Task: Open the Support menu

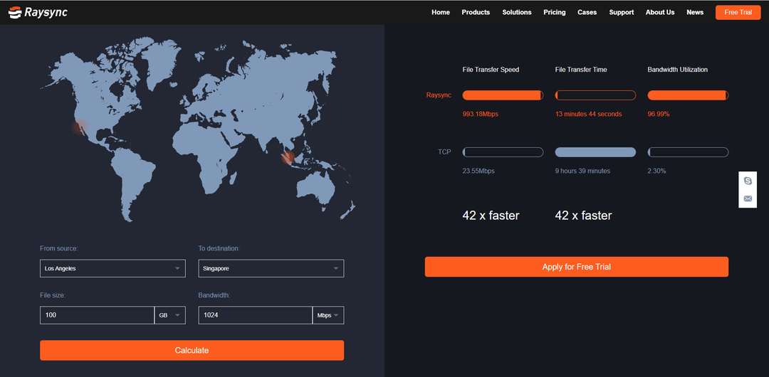Action: pos(622,12)
